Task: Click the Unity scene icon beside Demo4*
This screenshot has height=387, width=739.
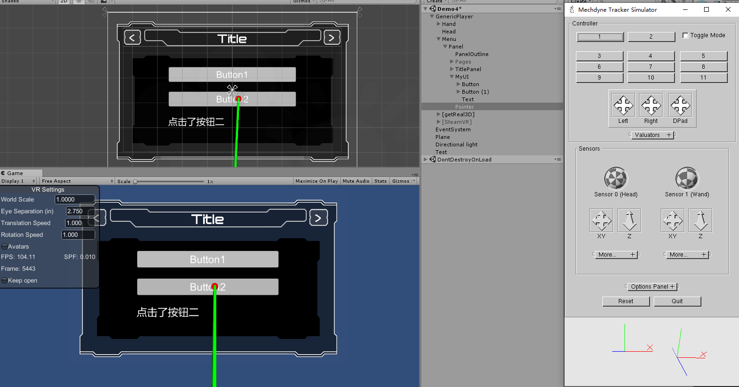Action: [433, 8]
